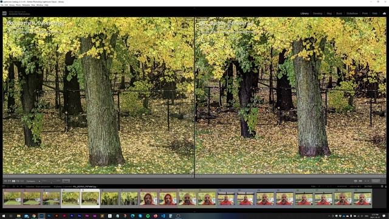Select the next photo arrow in Compare toolbar
The image size is (389, 219).
click(368, 181)
